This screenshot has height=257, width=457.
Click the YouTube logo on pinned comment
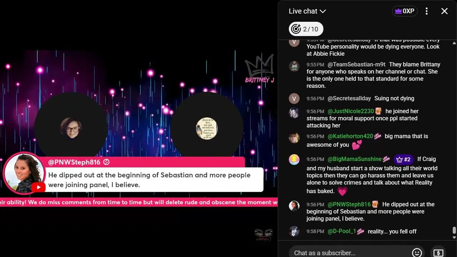pyautogui.click(x=38, y=187)
